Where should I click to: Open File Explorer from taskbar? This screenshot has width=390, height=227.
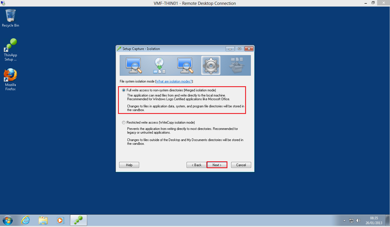click(x=43, y=220)
